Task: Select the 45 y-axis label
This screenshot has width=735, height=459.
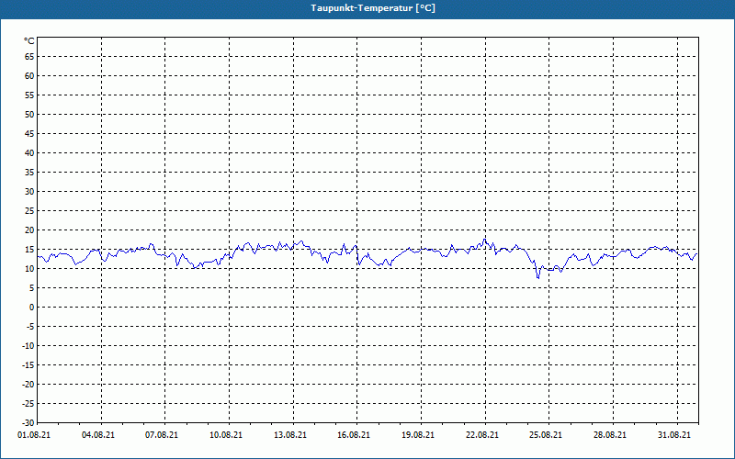Action: coord(29,133)
